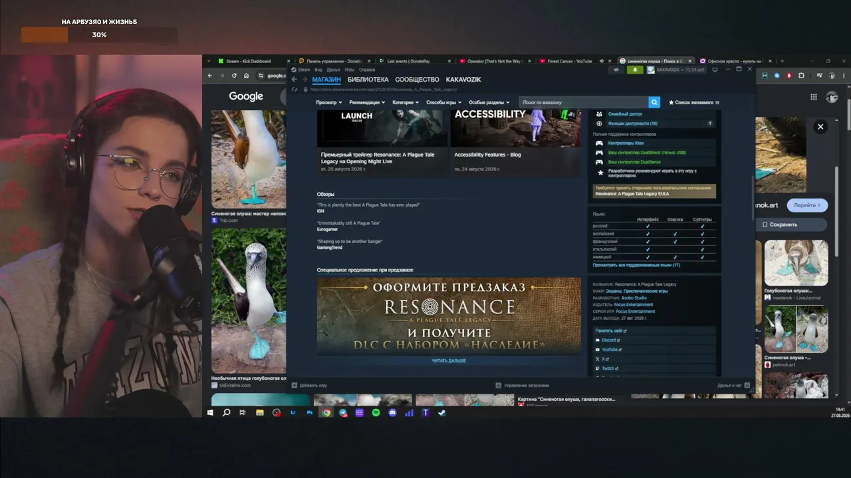Image resolution: width=851 pixels, height=478 pixels.
Task: Switch to the СООБЩЕСТВО tab
Action: pos(417,80)
